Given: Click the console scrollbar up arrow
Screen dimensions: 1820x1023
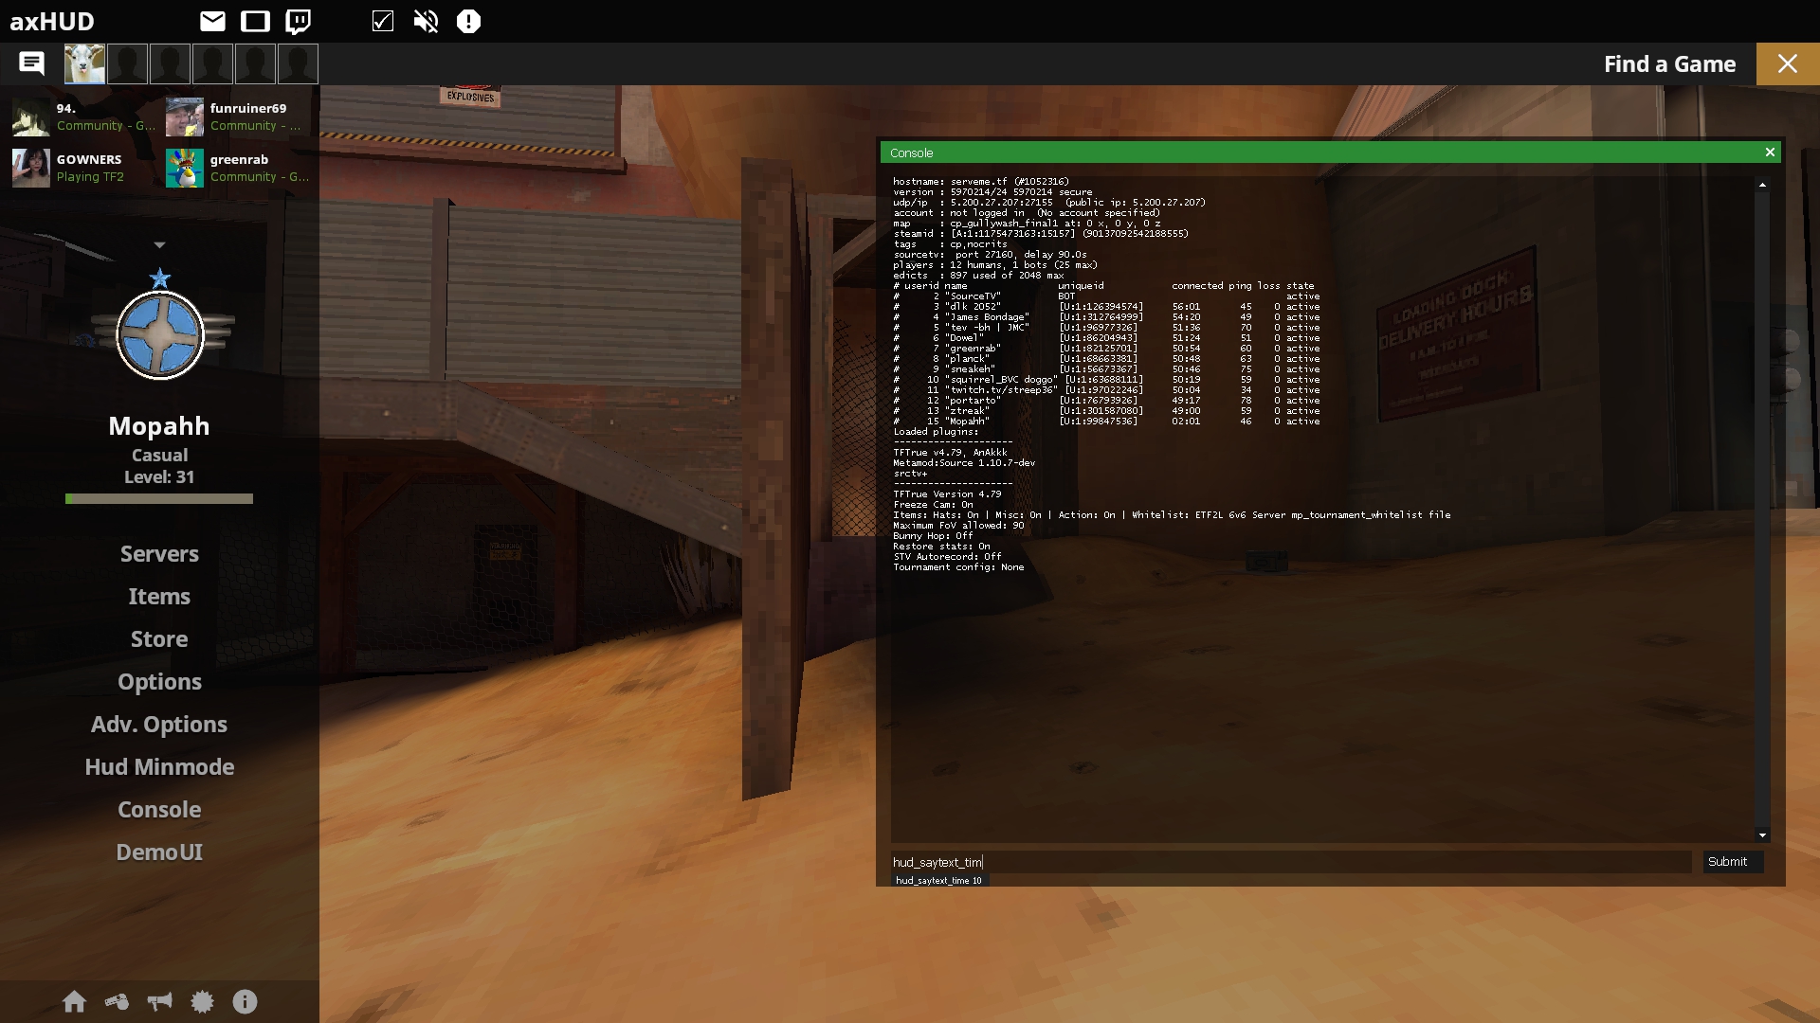Looking at the screenshot, I should pyautogui.click(x=1762, y=186).
